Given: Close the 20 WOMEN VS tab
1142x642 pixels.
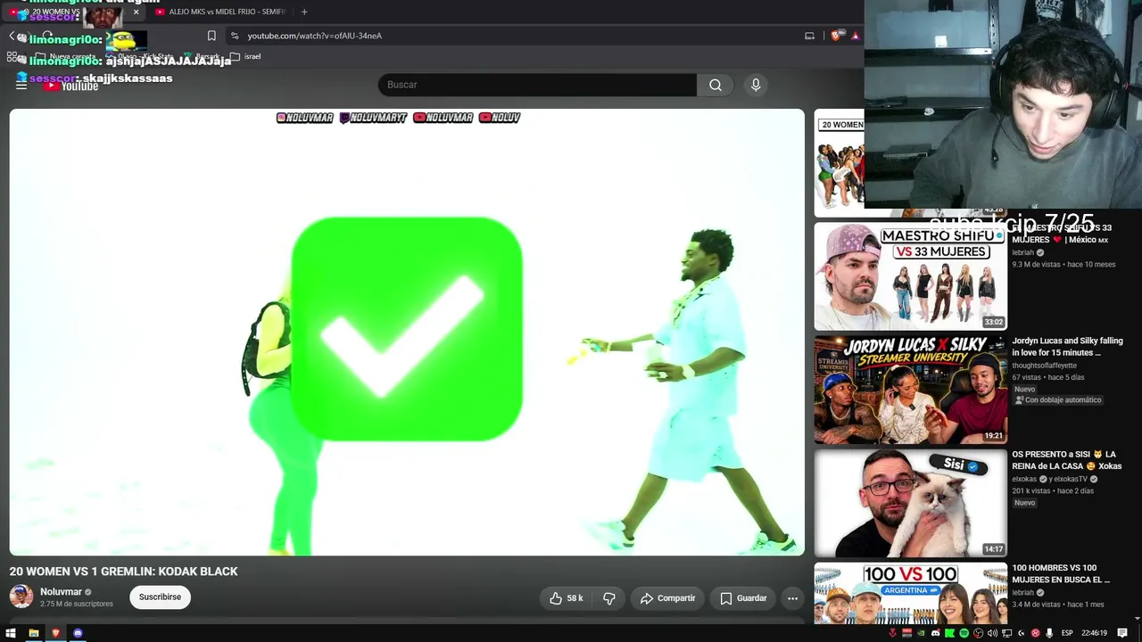Looking at the screenshot, I should coord(136,12).
